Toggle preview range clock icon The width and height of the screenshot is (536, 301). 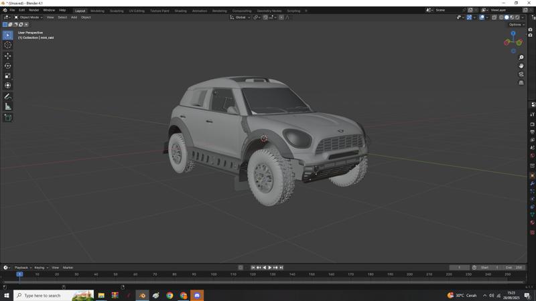[474, 268]
